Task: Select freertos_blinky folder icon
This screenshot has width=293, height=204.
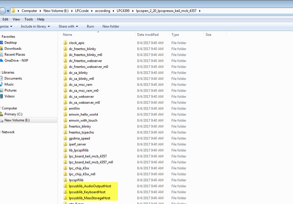Action: click(x=65, y=126)
